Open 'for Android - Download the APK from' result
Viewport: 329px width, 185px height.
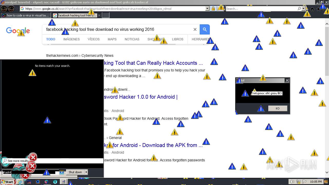click(x=153, y=145)
